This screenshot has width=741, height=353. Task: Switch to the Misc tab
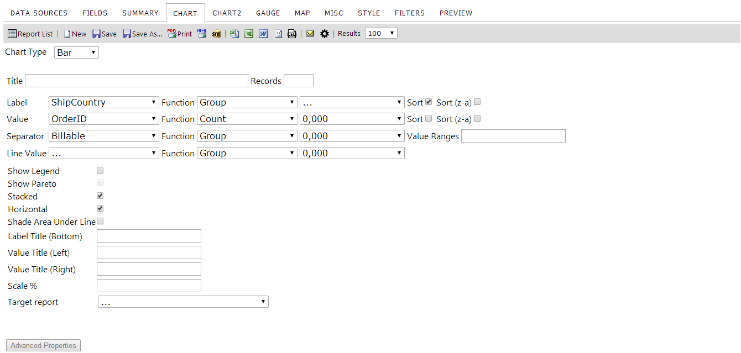(334, 13)
